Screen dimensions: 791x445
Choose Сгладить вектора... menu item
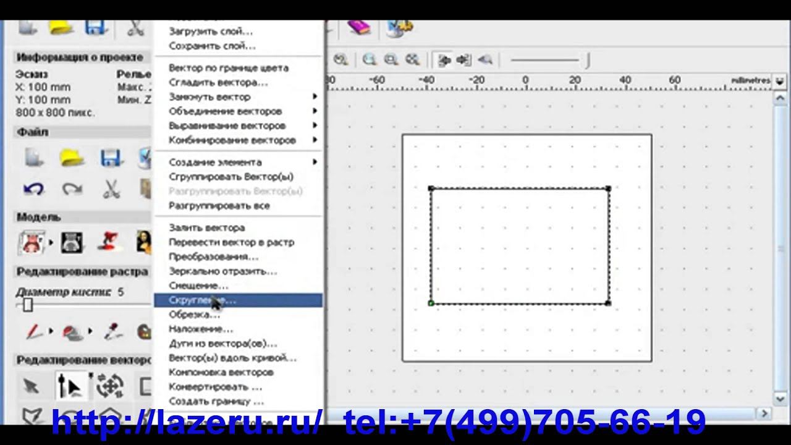point(238,82)
